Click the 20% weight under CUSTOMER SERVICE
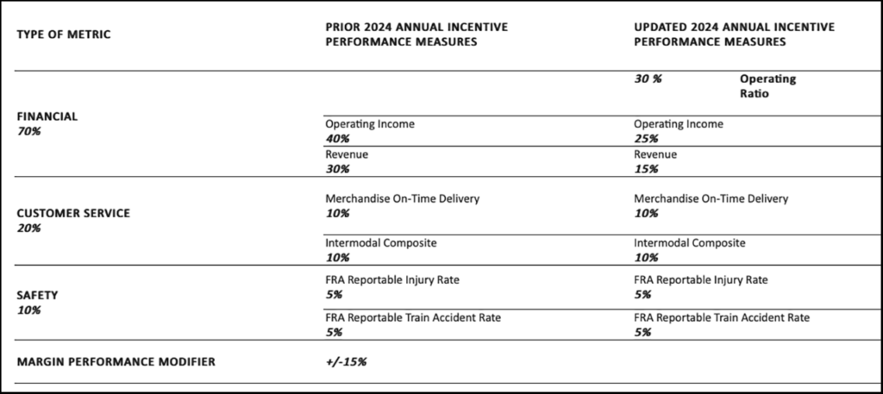883x394 pixels. (x=29, y=228)
